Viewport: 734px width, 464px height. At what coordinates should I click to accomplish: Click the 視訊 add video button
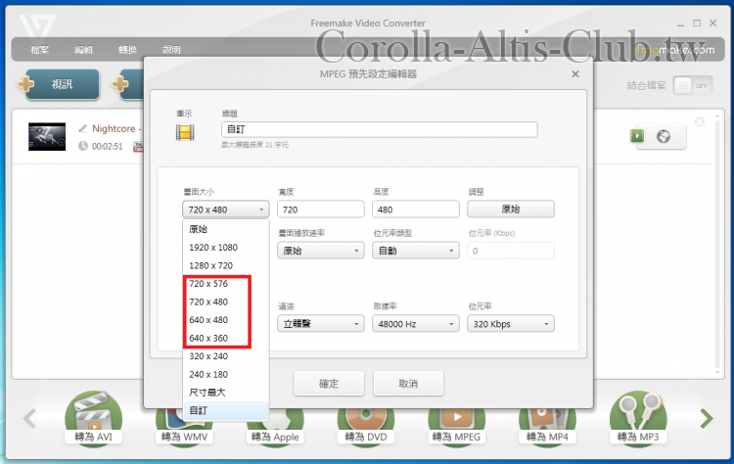(63, 84)
